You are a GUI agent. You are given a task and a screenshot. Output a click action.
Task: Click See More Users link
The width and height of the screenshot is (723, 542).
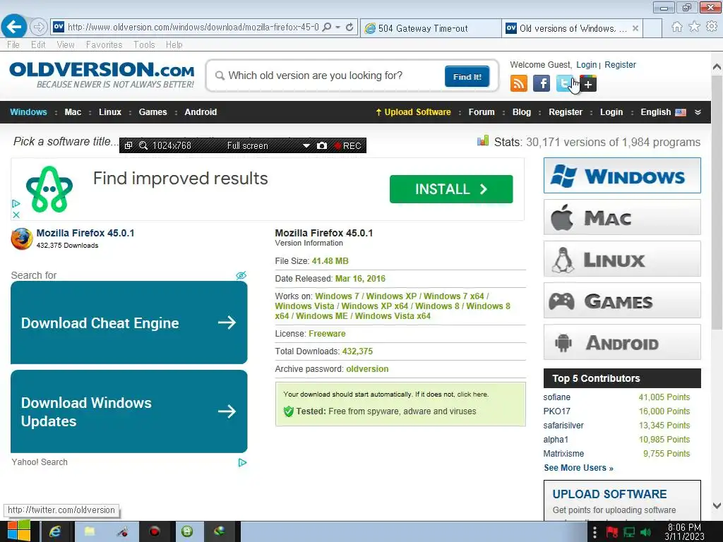pos(578,468)
